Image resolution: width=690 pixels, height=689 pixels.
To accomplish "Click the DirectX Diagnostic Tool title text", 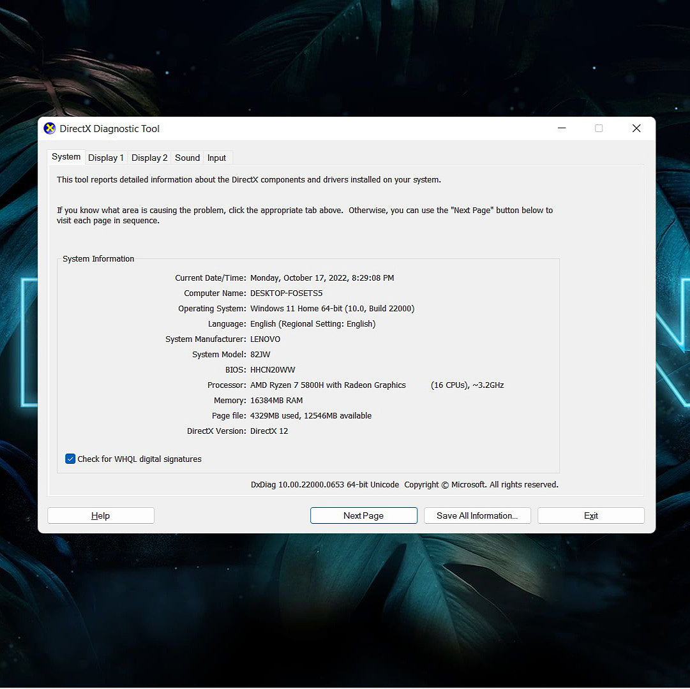I will [x=110, y=129].
